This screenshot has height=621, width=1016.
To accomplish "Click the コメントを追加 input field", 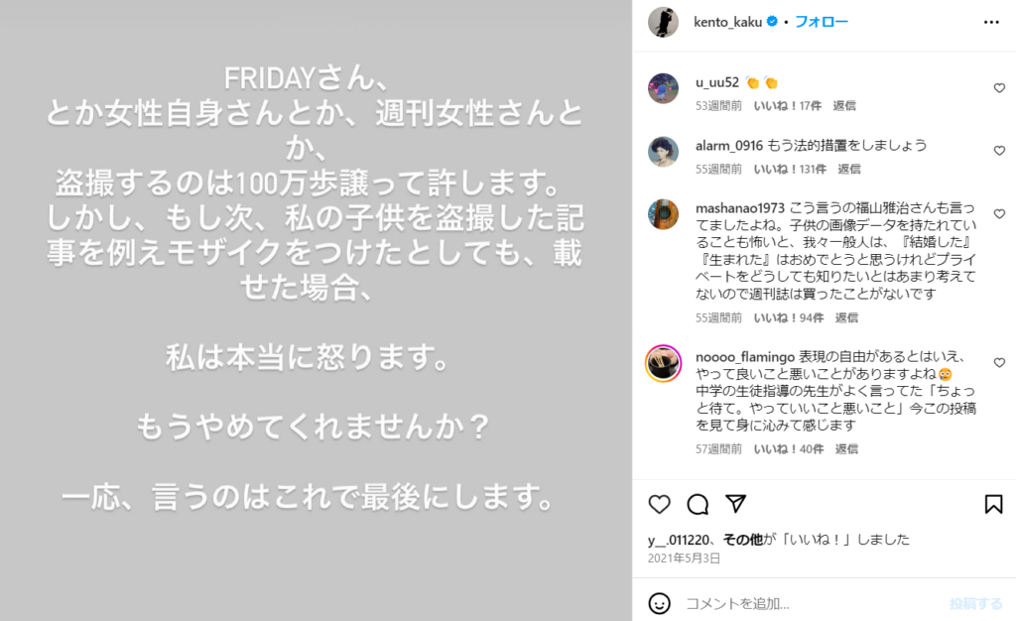I will [810, 603].
